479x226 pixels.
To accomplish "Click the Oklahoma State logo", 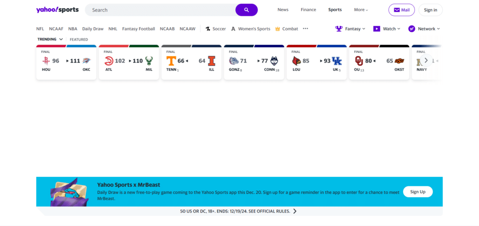I will click(399, 61).
